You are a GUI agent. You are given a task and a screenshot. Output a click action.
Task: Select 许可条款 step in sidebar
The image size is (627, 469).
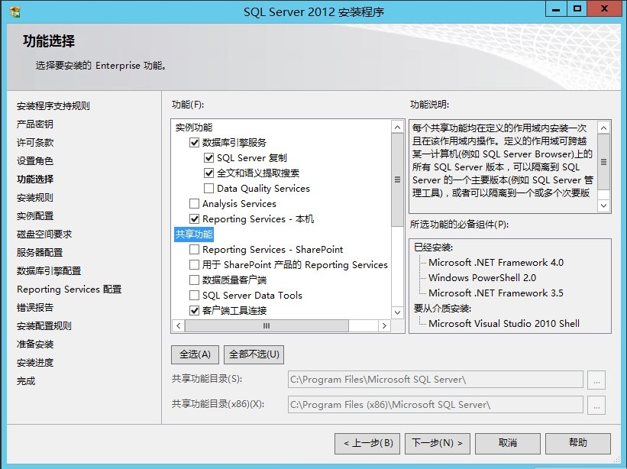(35, 143)
